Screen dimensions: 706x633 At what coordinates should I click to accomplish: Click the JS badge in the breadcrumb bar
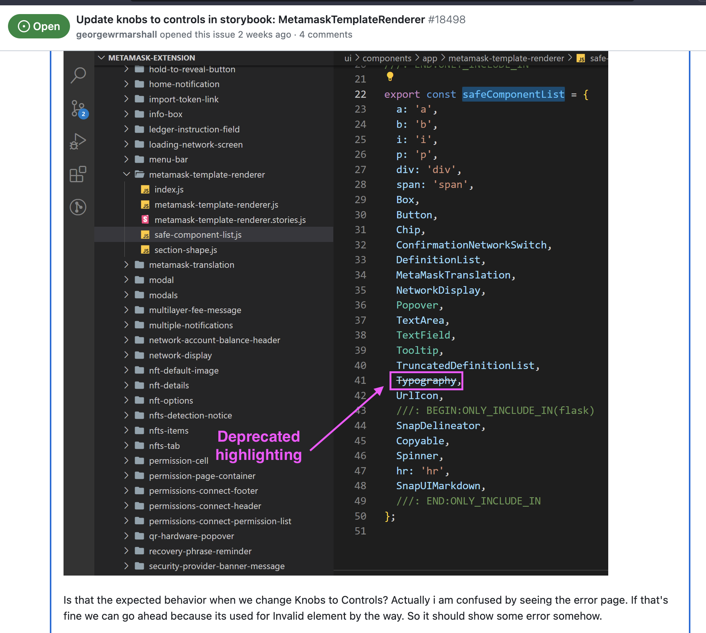pyautogui.click(x=581, y=59)
